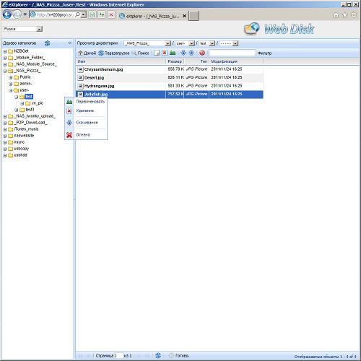Click the Перезагрузка reload toolbar button
The width and height of the screenshot is (361, 361).
(114, 53)
